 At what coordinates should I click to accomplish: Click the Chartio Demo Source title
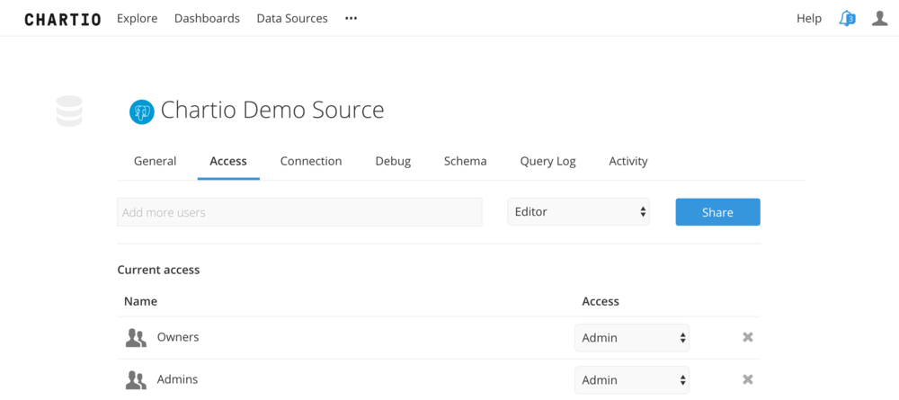[x=272, y=110]
